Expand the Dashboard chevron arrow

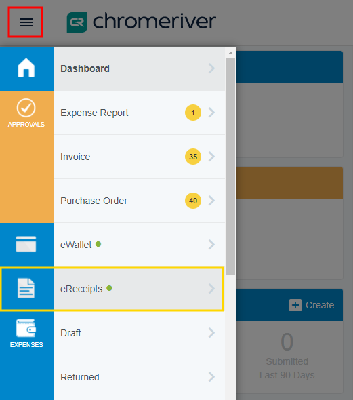click(x=211, y=68)
